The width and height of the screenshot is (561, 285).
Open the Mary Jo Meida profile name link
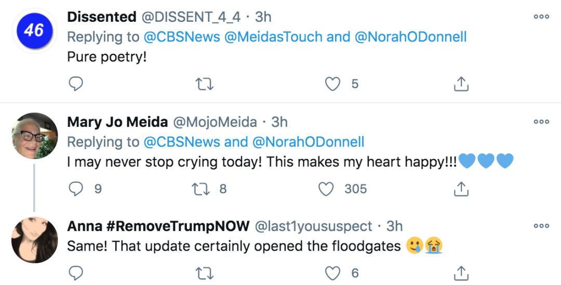(117, 122)
